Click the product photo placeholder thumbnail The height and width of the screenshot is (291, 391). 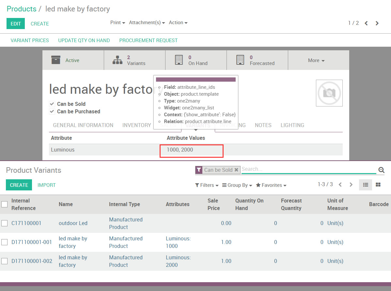coord(329,93)
